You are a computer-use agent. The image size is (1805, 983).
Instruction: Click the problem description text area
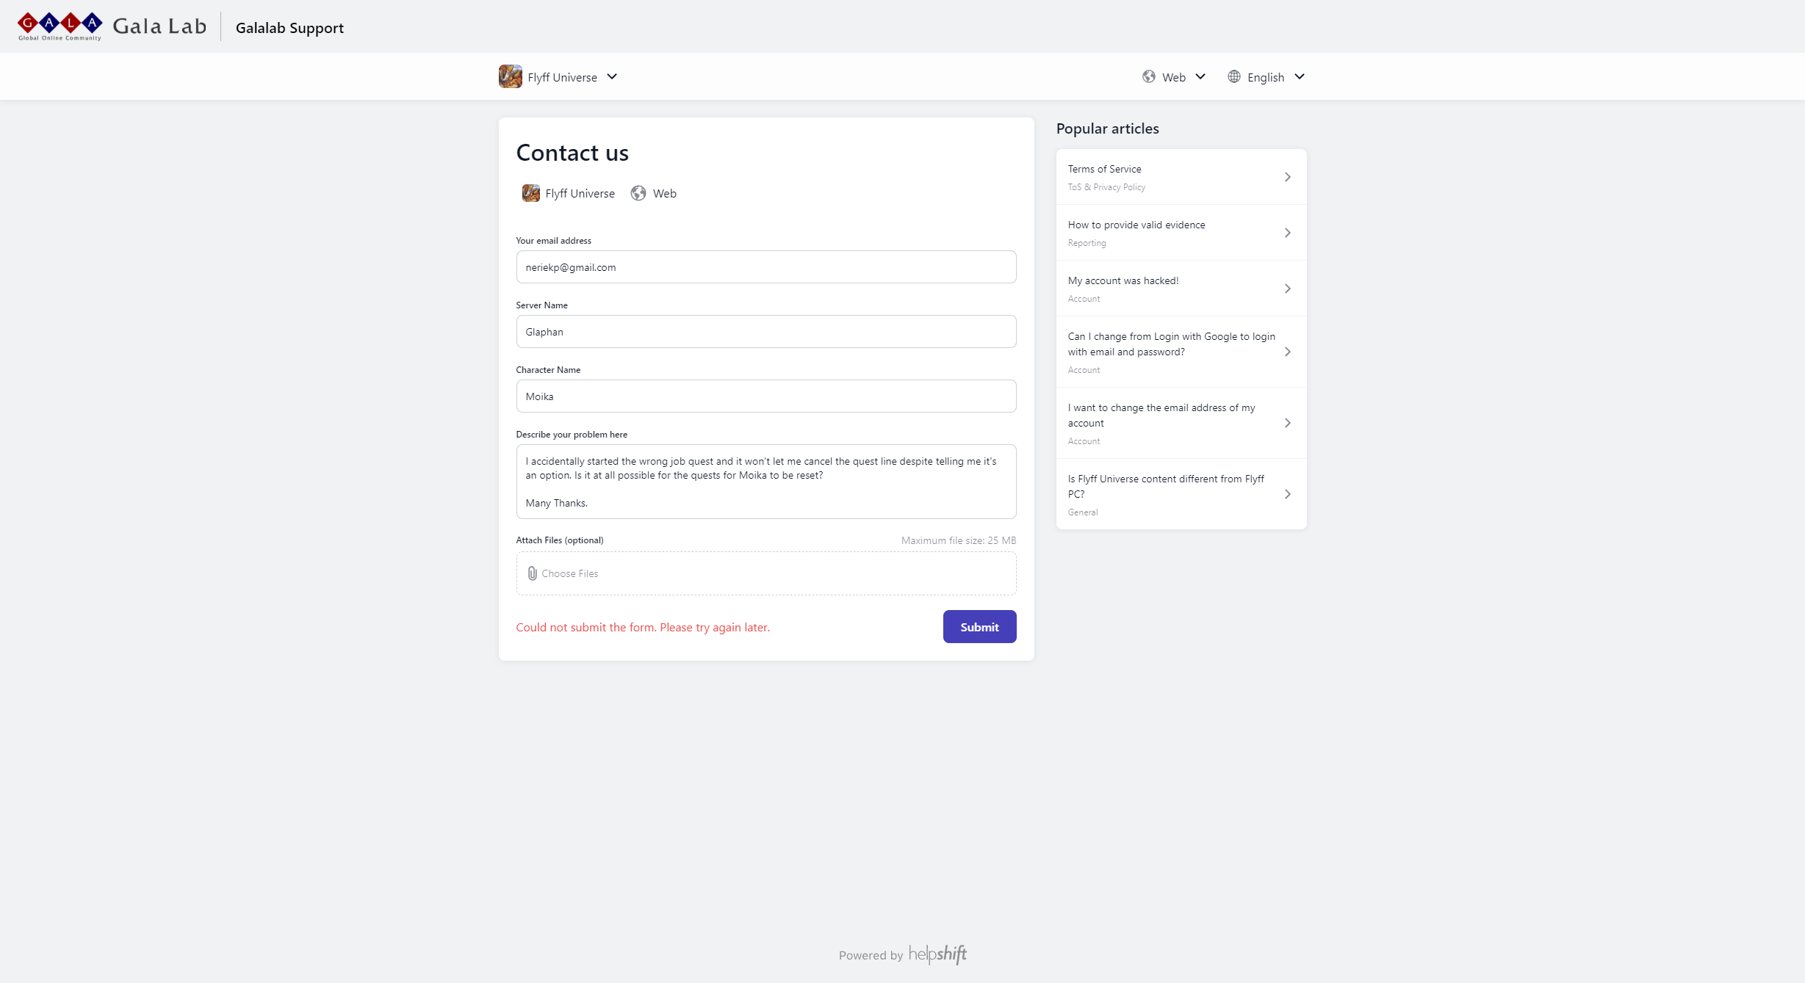pos(766,482)
